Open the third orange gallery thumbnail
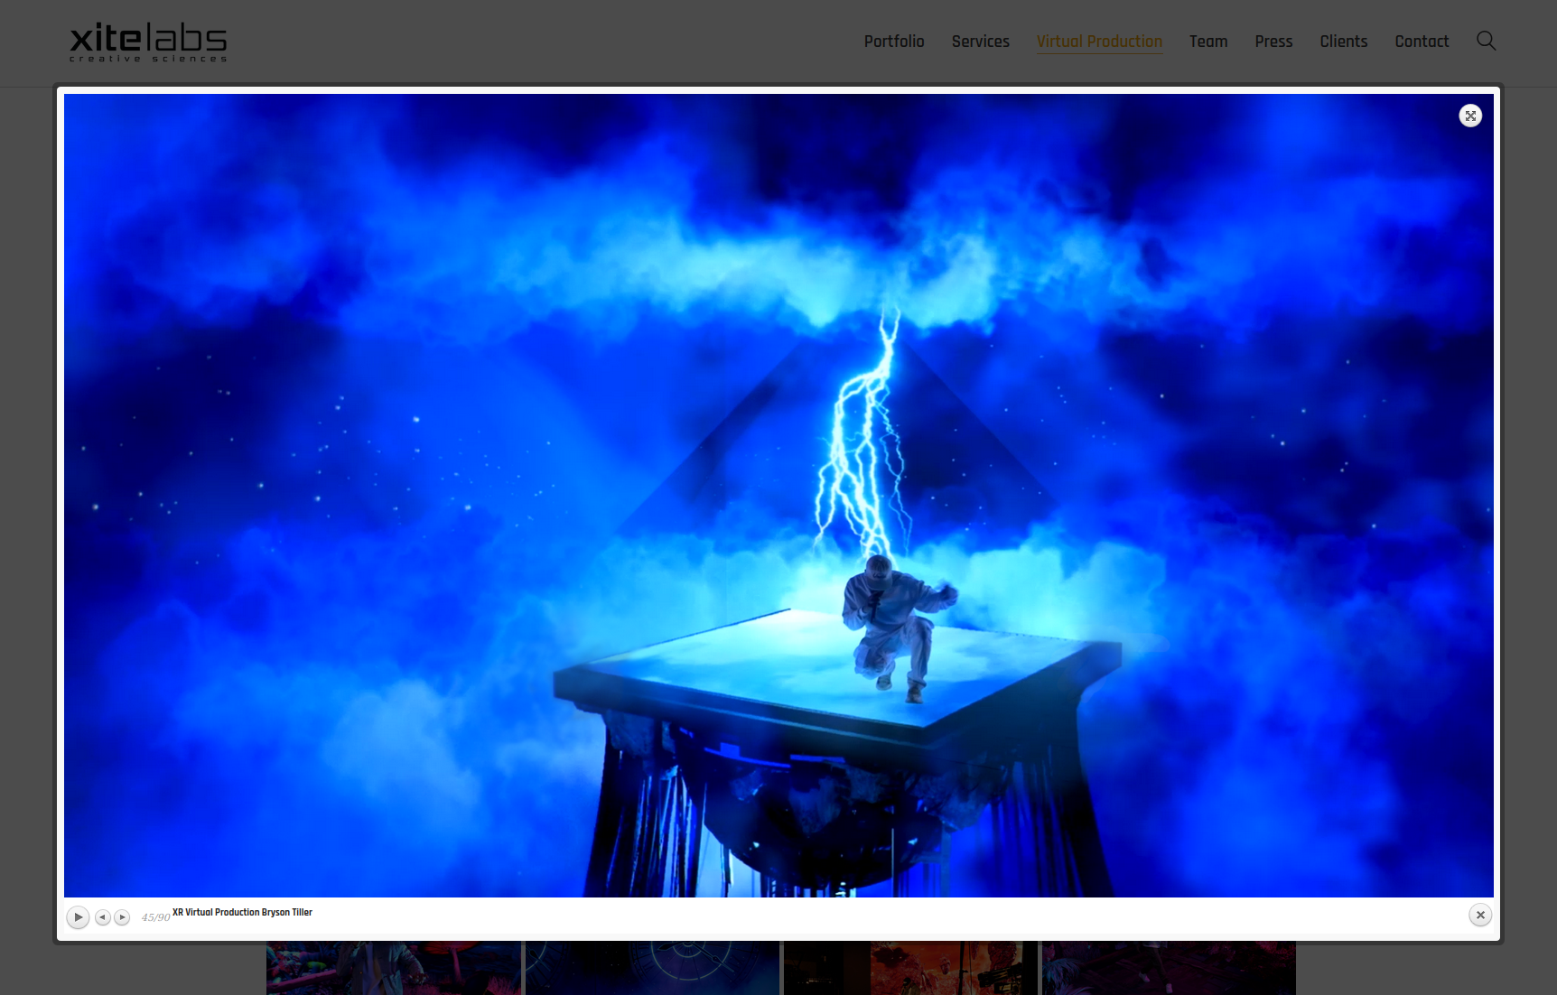The image size is (1557, 995). 910,968
